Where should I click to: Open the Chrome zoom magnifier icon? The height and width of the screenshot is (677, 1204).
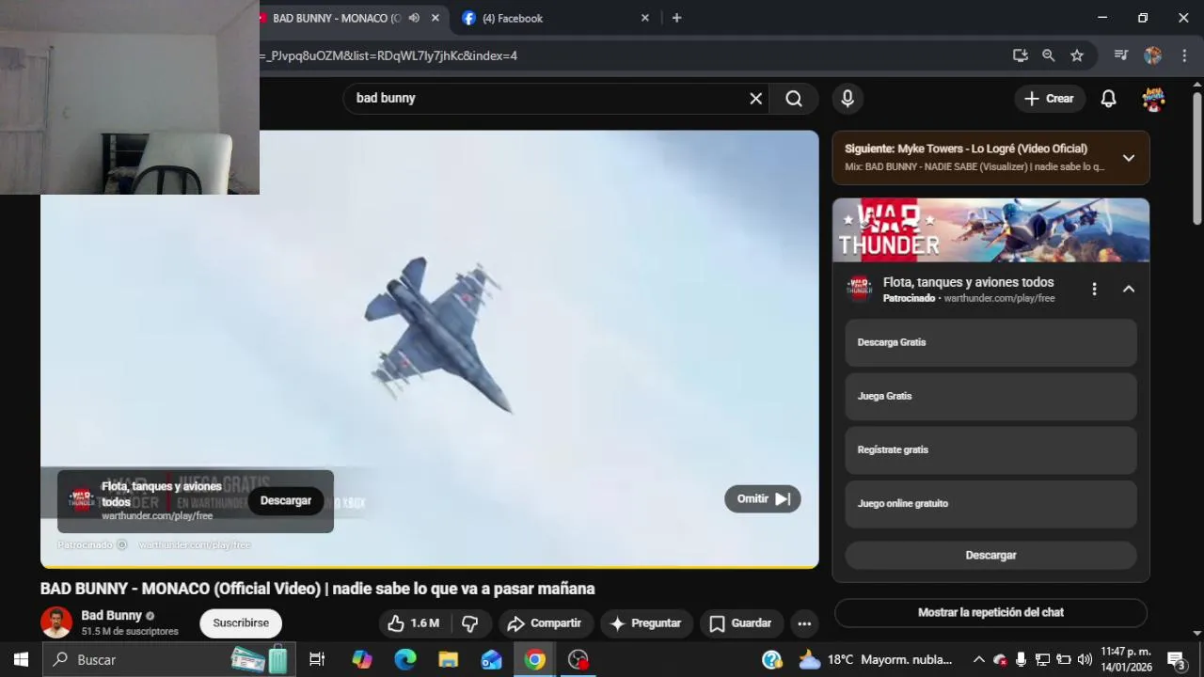1049,55
